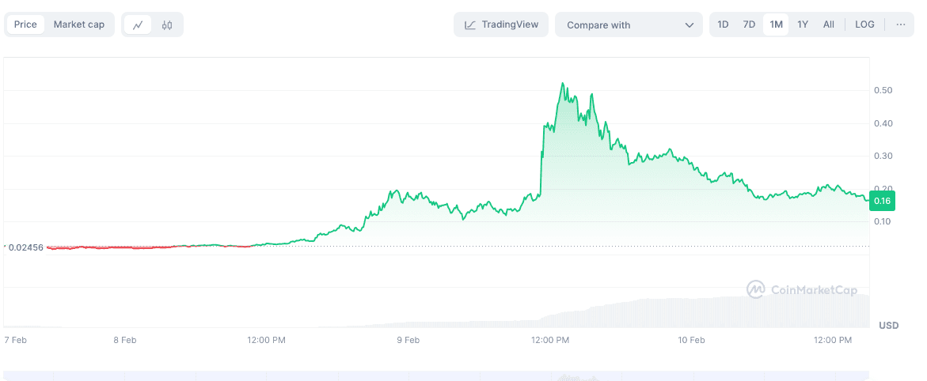Click the 0.50 axis value
This screenshot has width=927, height=381.
click(x=883, y=90)
